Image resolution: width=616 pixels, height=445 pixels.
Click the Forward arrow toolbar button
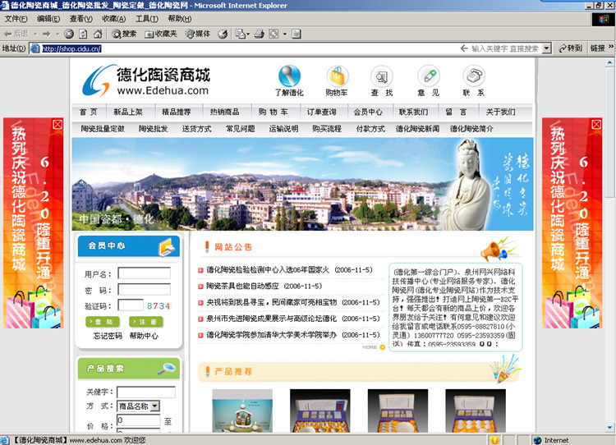tap(46, 34)
